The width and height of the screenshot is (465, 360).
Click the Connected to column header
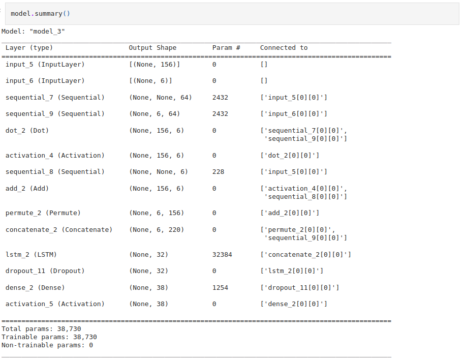point(283,47)
